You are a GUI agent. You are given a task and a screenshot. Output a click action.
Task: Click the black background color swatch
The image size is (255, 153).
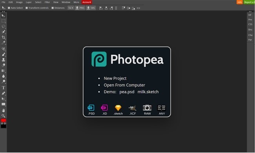point(4,126)
